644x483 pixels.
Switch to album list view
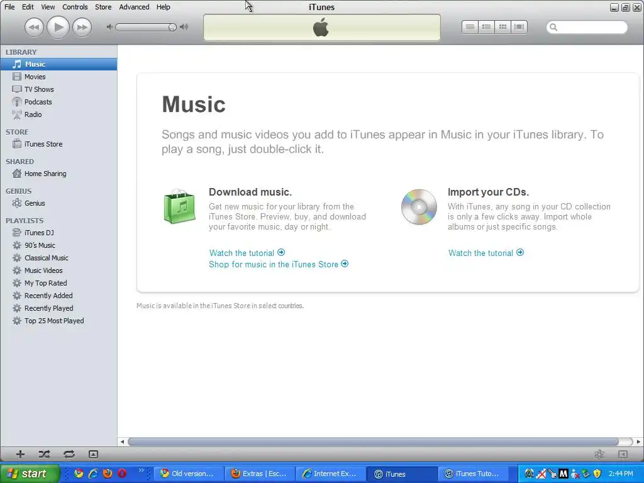click(x=486, y=27)
